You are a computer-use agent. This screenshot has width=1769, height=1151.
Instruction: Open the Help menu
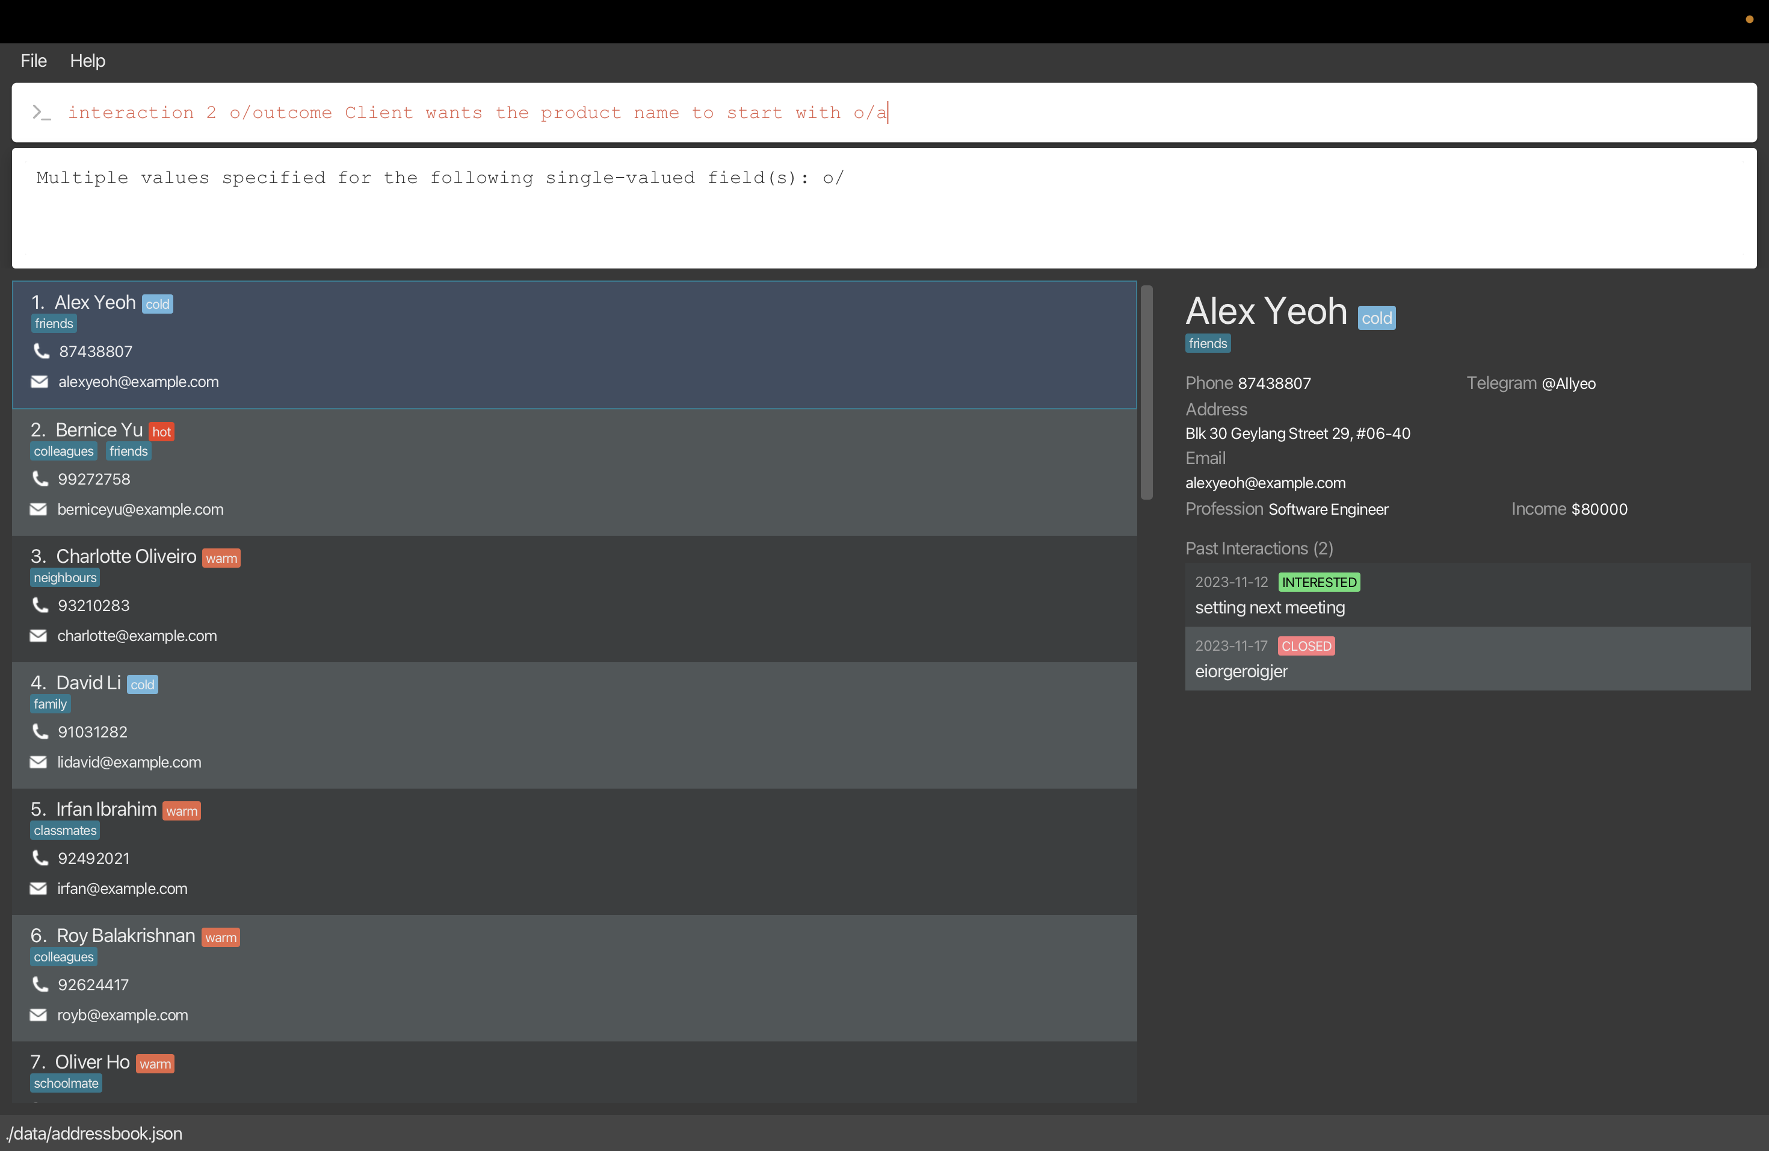tap(88, 61)
